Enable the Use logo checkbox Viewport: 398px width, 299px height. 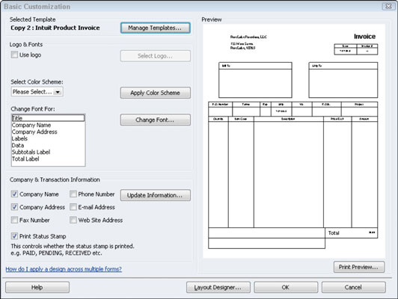click(x=14, y=55)
